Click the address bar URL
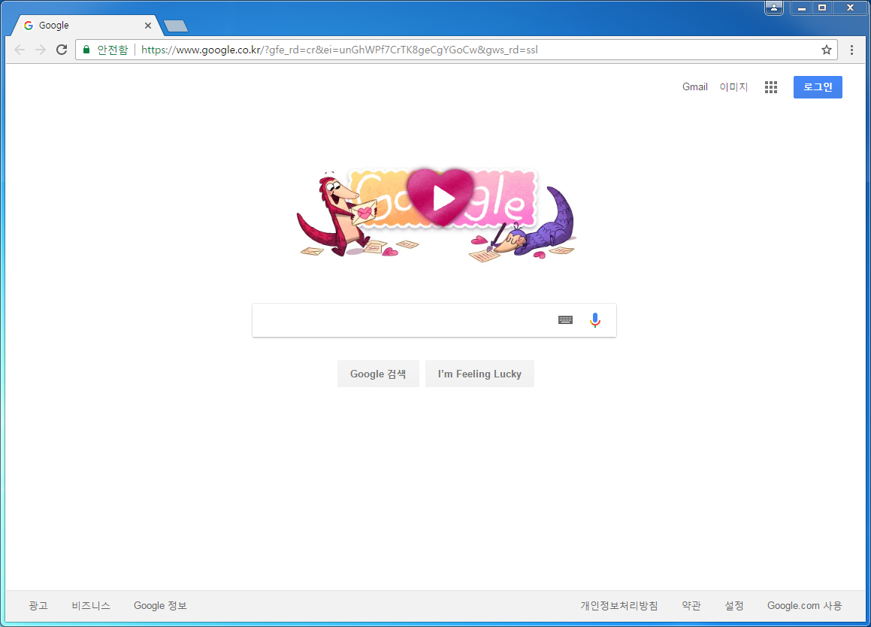This screenshot has height=627, width=871. point(340,50)
